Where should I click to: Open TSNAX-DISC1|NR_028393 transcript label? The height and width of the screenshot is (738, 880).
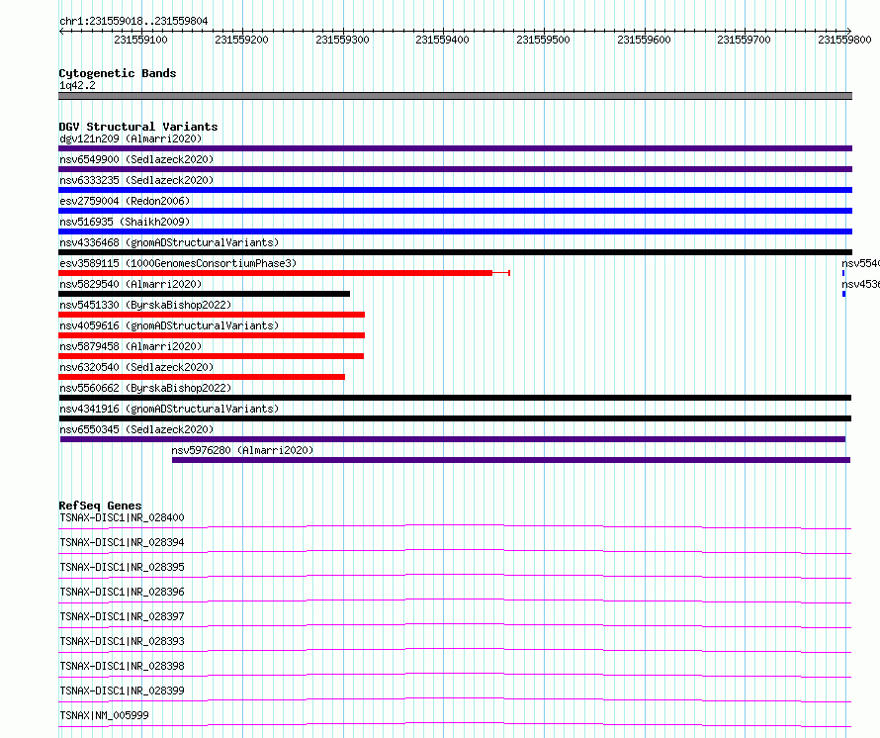(122, 641)
